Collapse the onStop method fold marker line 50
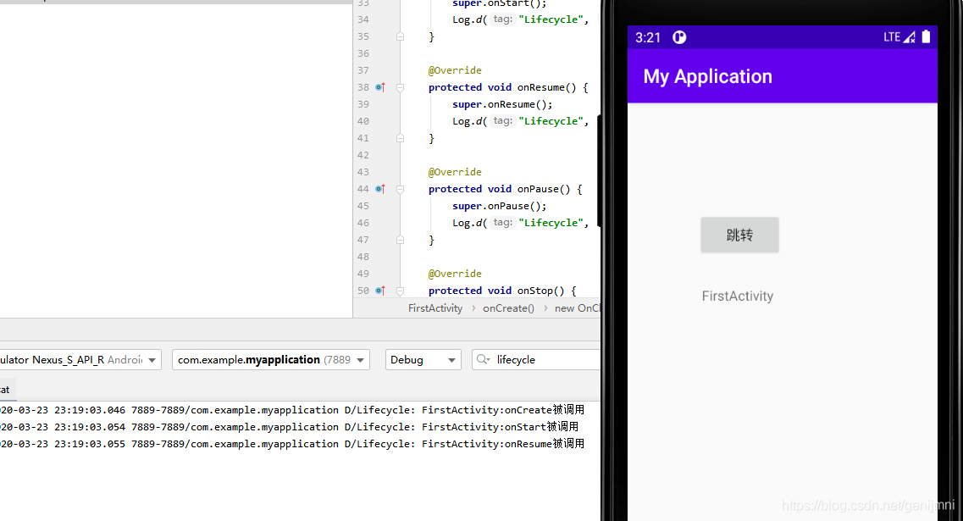 (400, 291)
